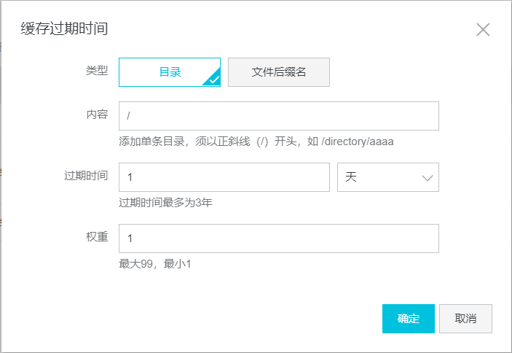512x353 pixels.
Task: Click the 缓存过期时间 dialog title
Action: click(63, 29)
